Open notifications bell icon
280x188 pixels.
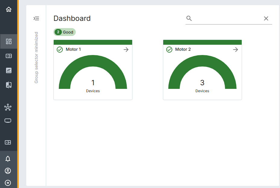[8, 159]
